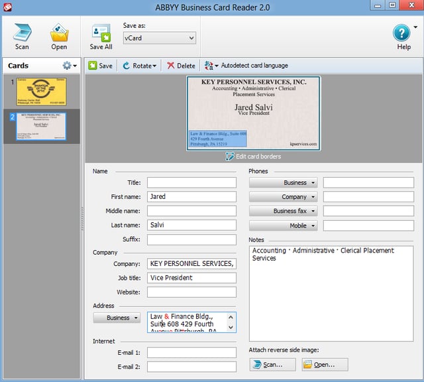Open Cards panel gear settings menu
This screenshot has width=424, height=382.
70,66
